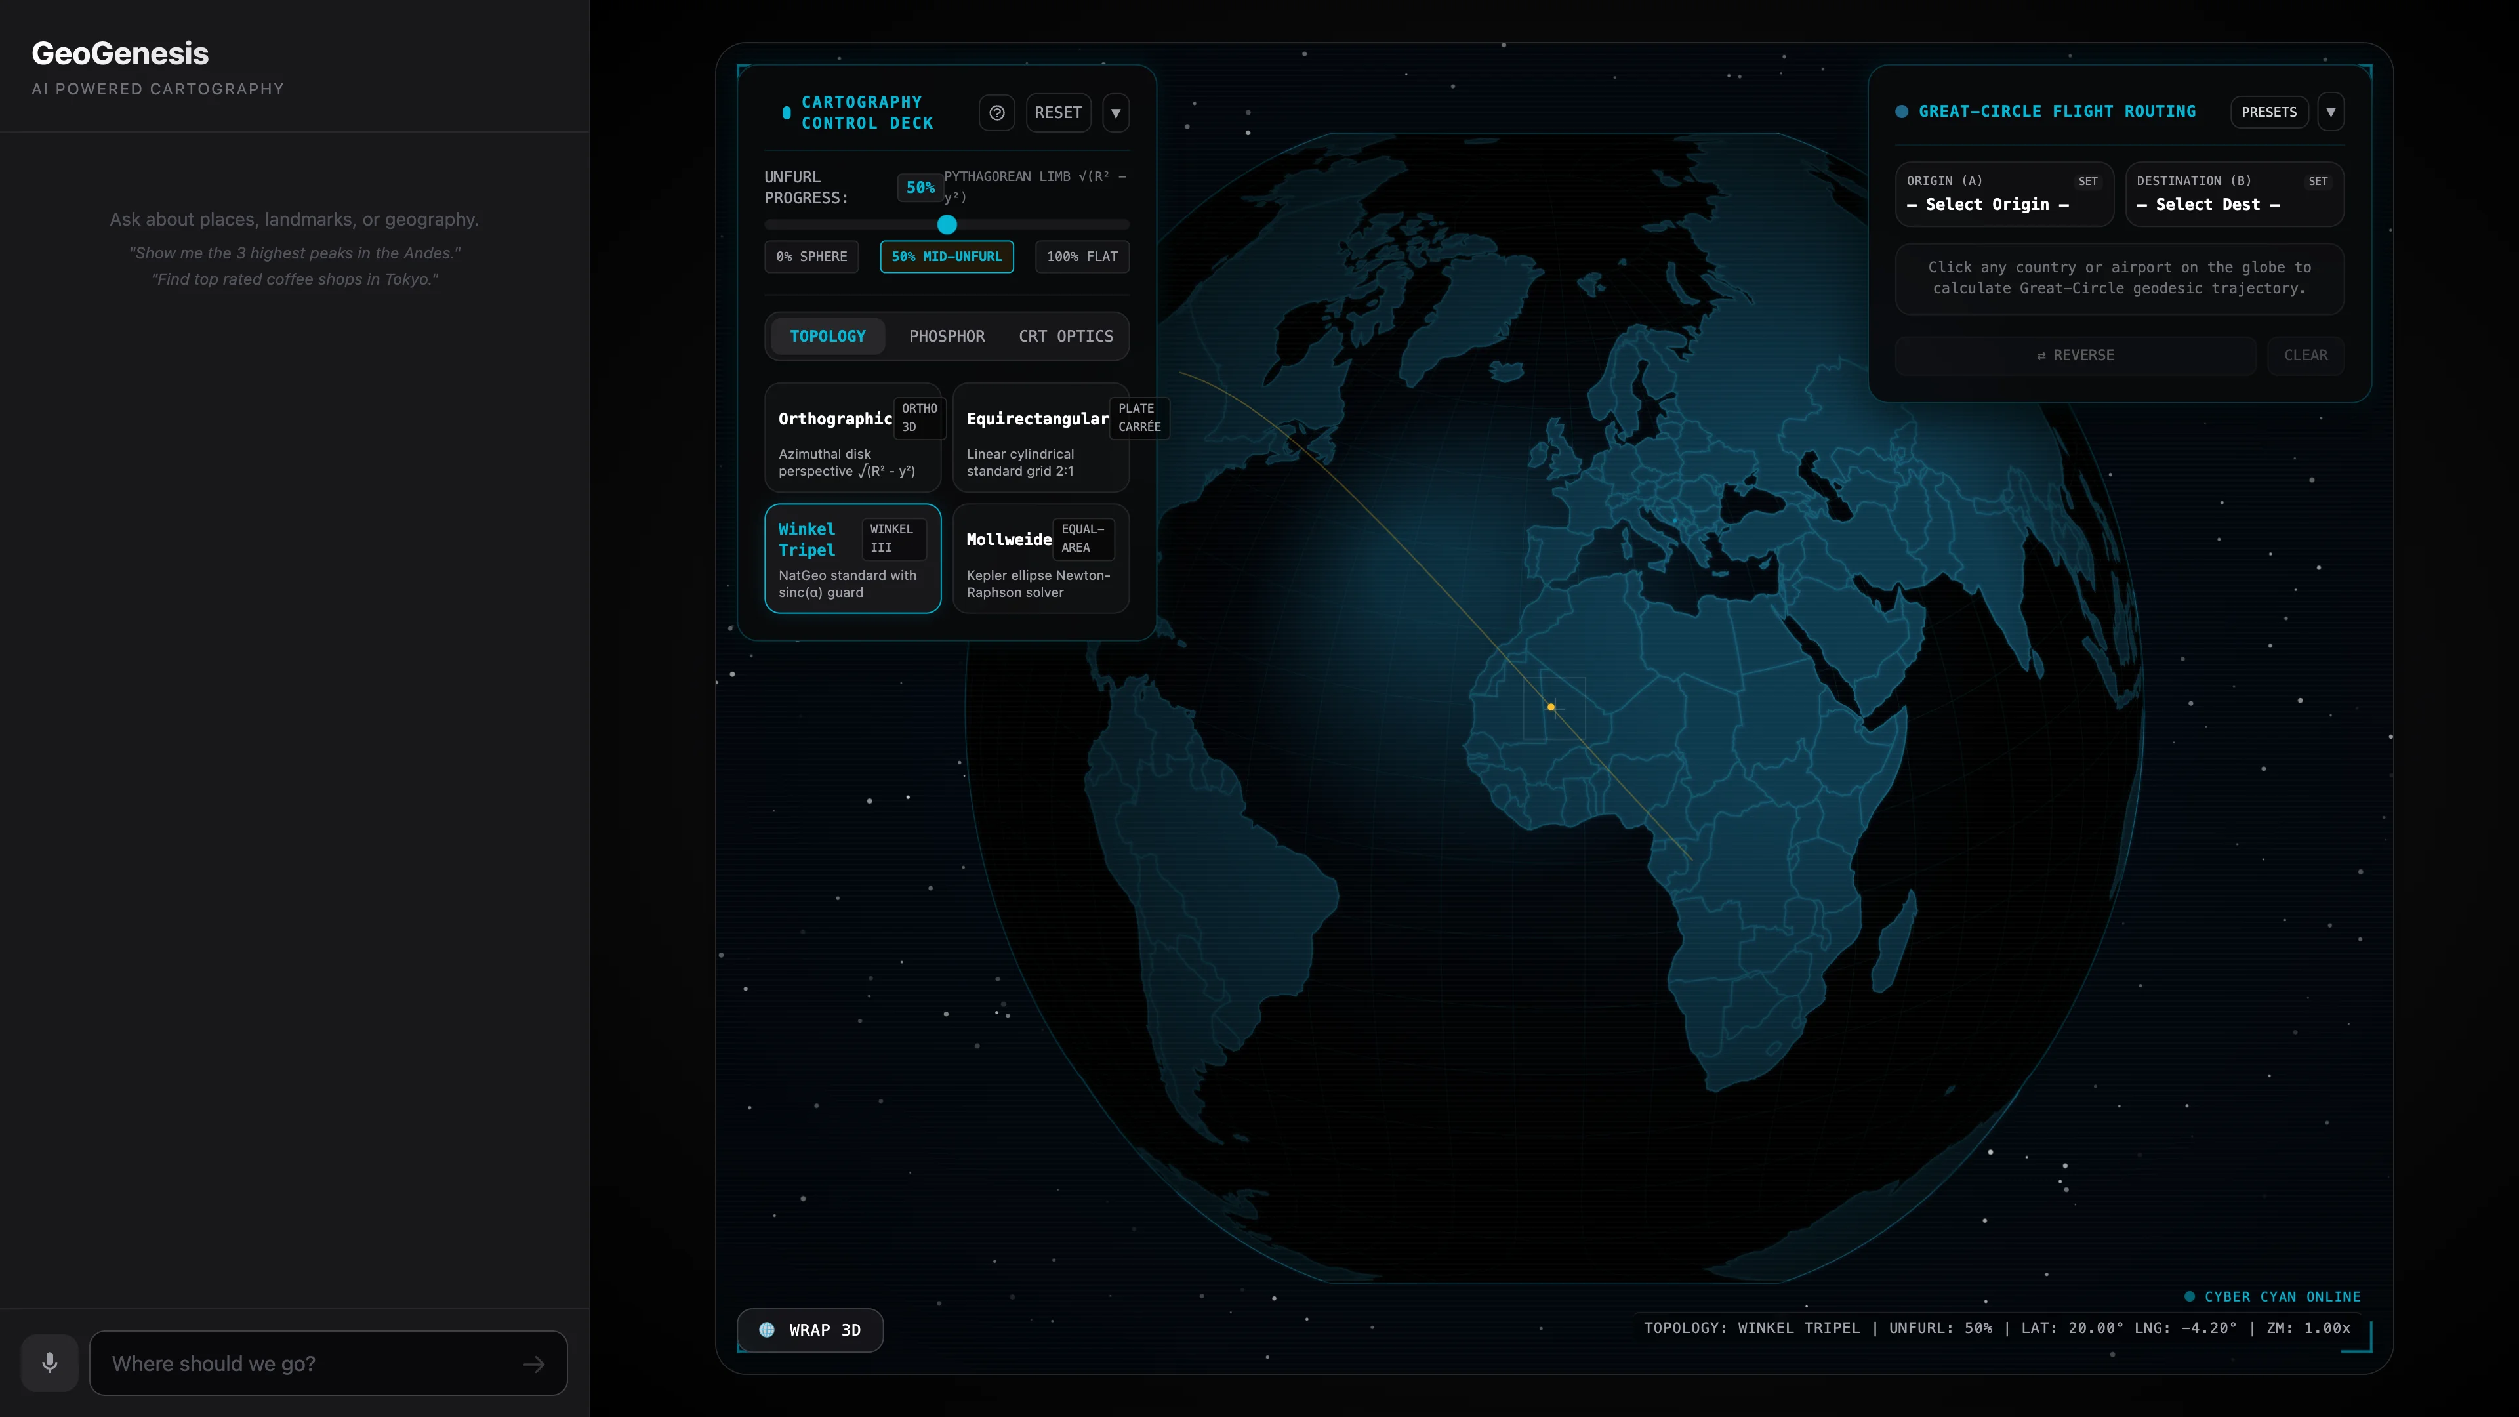Screen dimensions: 2519x1417
Task: Collapse the Great-Circle Flight Routing panel
Action: click(2331, 112)
